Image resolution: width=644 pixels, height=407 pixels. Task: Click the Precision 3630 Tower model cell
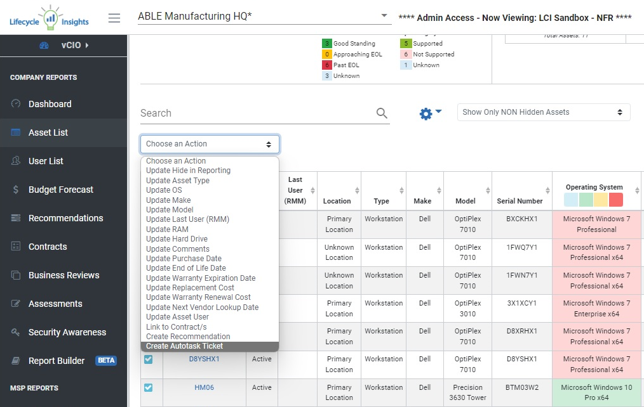(x=467, y=392)
